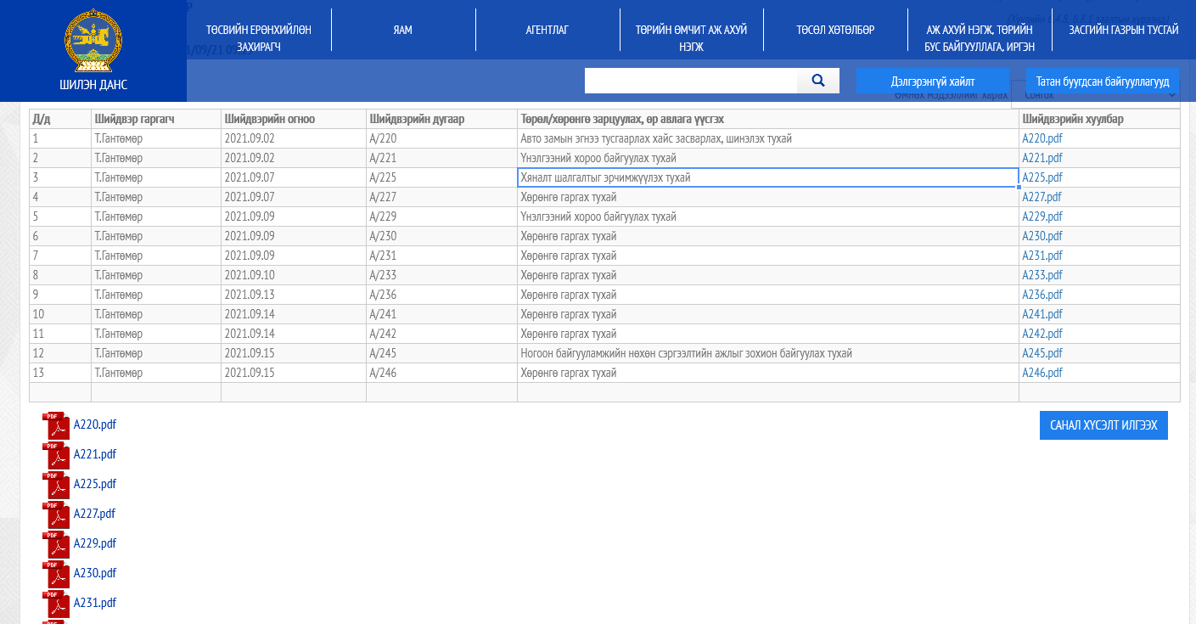Open the PDF icon beside A221.pdf
Screen dimensions: 1196x624
coord(57,455)
